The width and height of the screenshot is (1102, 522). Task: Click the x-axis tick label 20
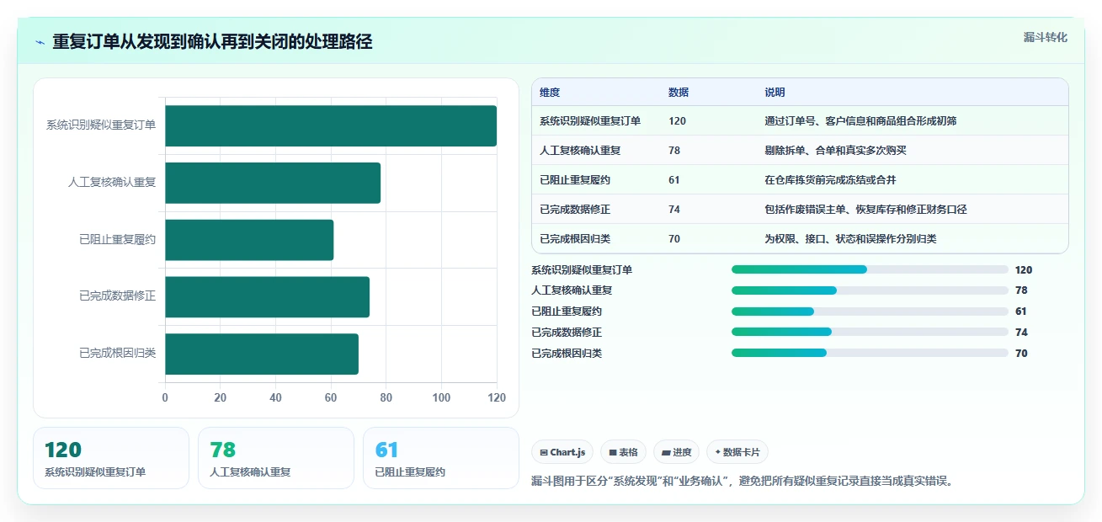point(221,398)
